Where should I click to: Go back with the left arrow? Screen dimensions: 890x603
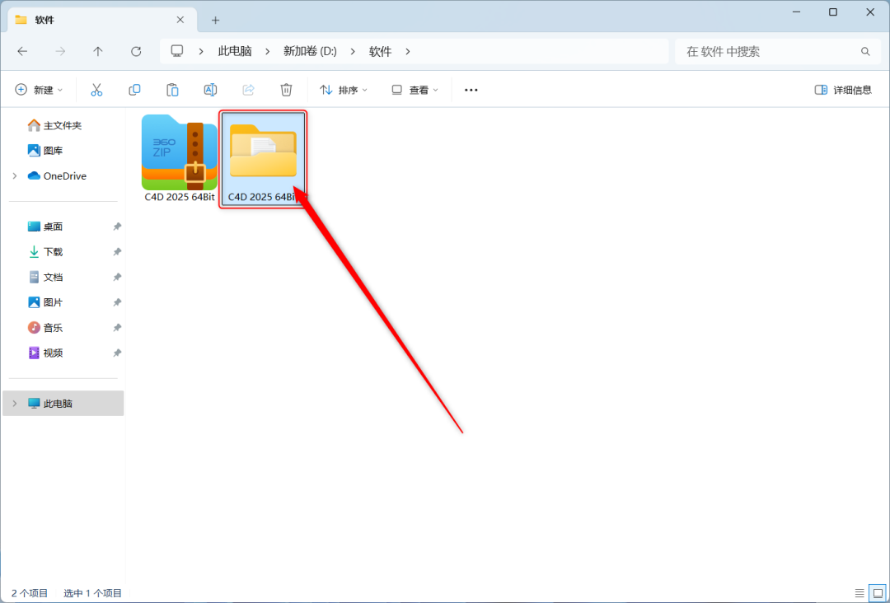point(22,52)
